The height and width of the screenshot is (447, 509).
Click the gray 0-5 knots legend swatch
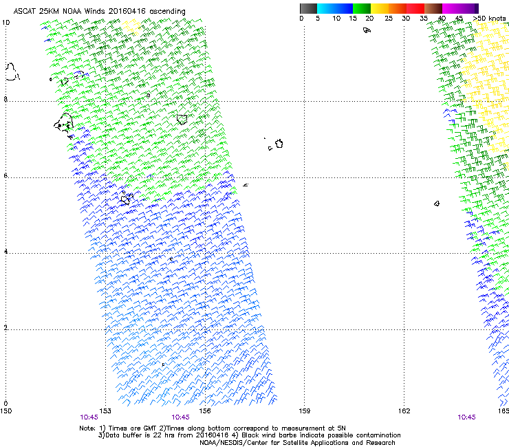pos(308,8)
